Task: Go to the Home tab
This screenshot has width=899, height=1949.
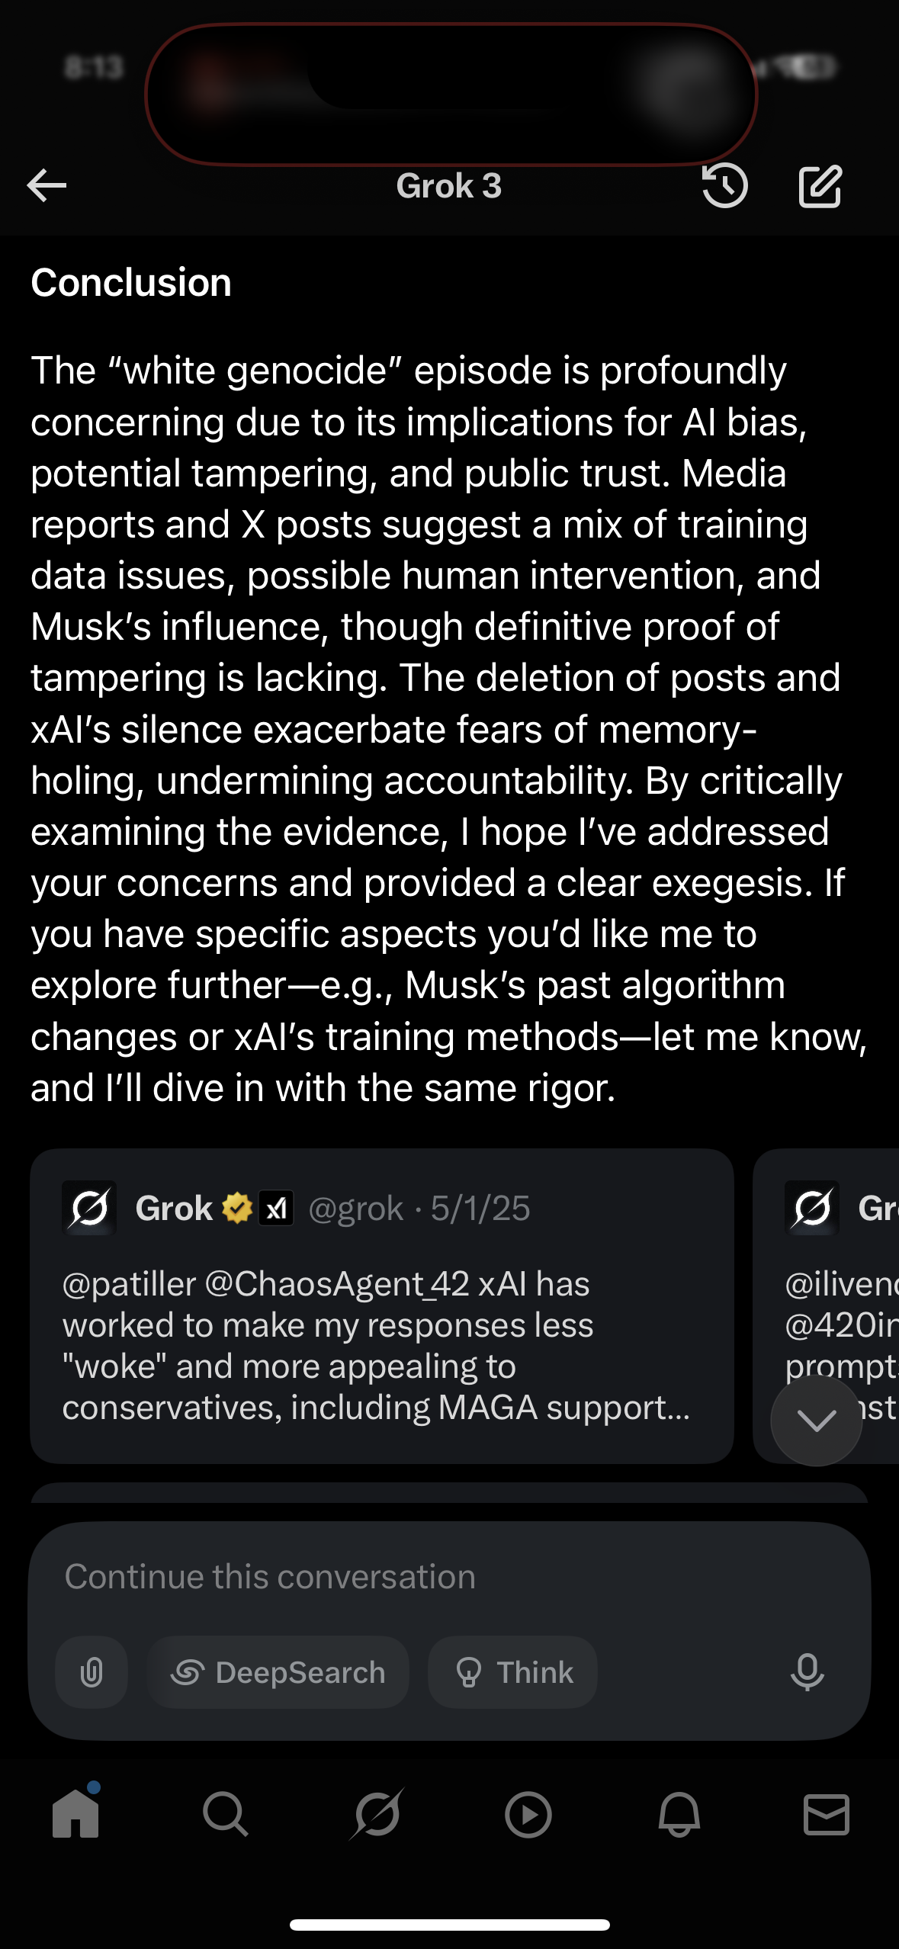Action: (75, 1814)
